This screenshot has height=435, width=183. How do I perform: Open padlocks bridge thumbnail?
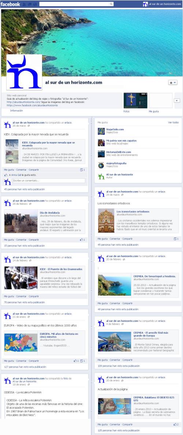21,278
